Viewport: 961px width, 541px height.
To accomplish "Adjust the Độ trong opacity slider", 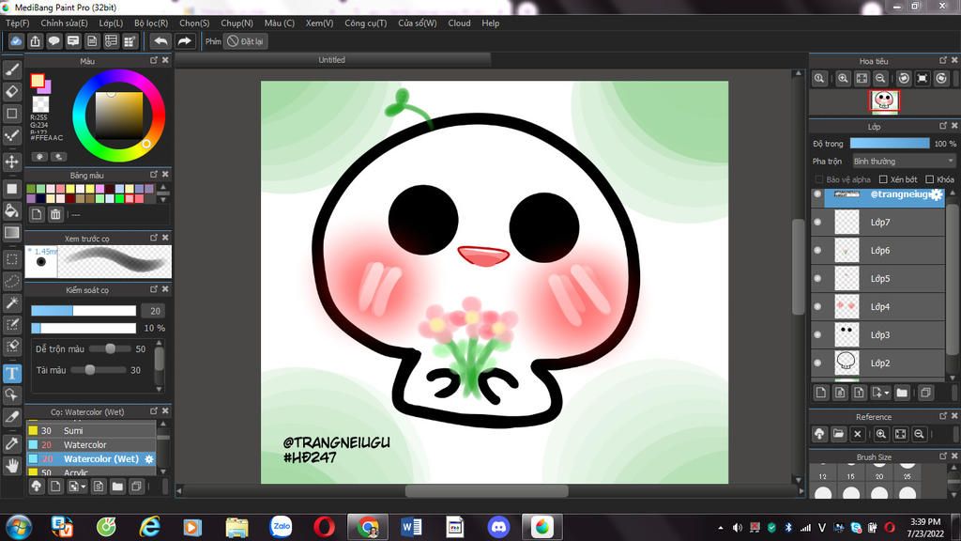I will pos(890,144).
